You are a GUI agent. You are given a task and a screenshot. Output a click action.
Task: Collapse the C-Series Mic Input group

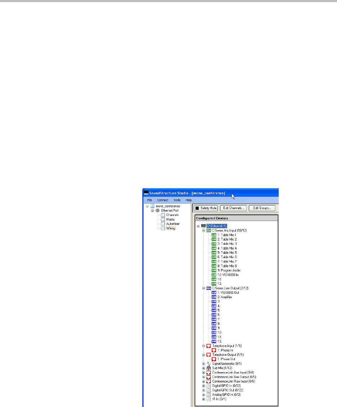tap(203, 230)
